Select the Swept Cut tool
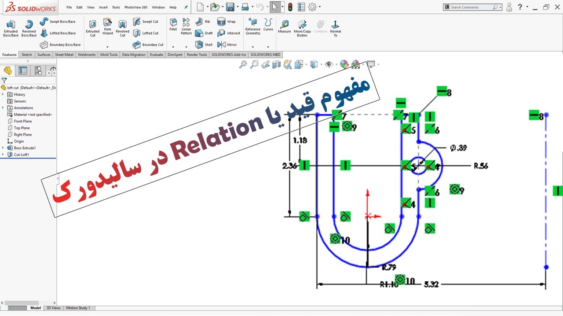Viewport: 563px width, 316px height. click(x=146, y=22)
